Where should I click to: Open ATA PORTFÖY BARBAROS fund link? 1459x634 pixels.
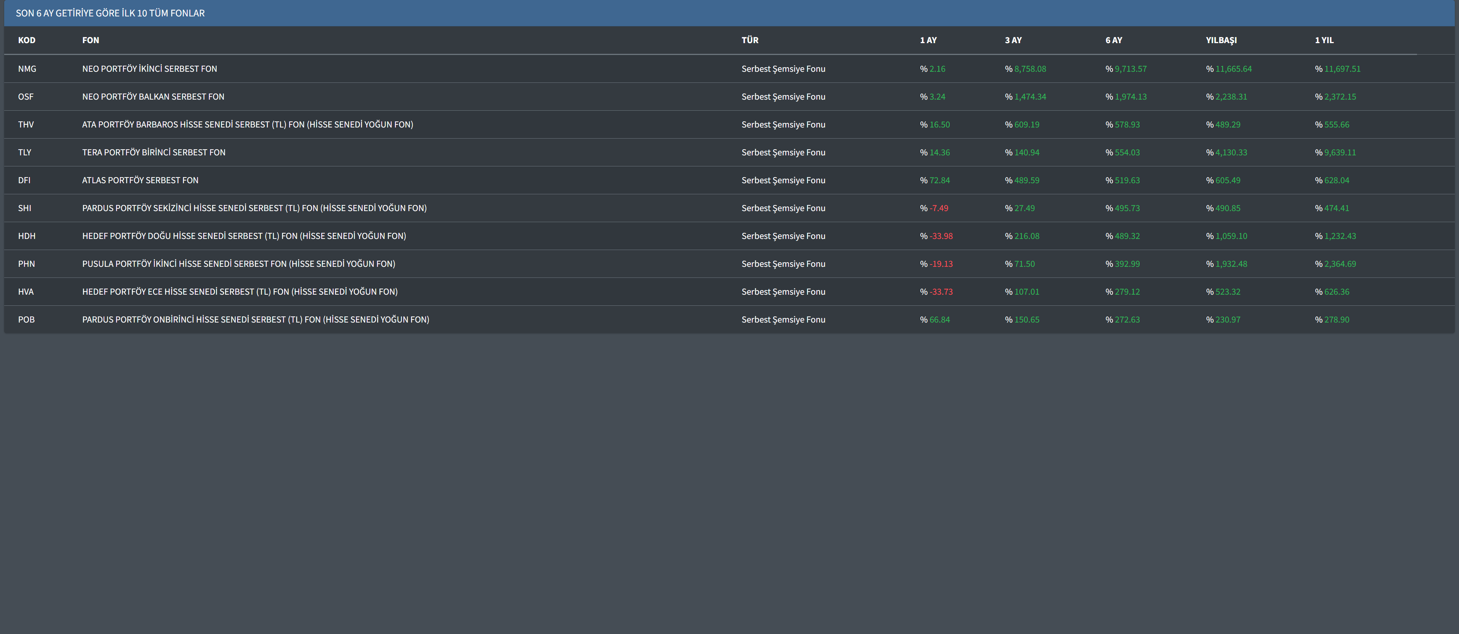pyautogui.click(x=248, y=124)
